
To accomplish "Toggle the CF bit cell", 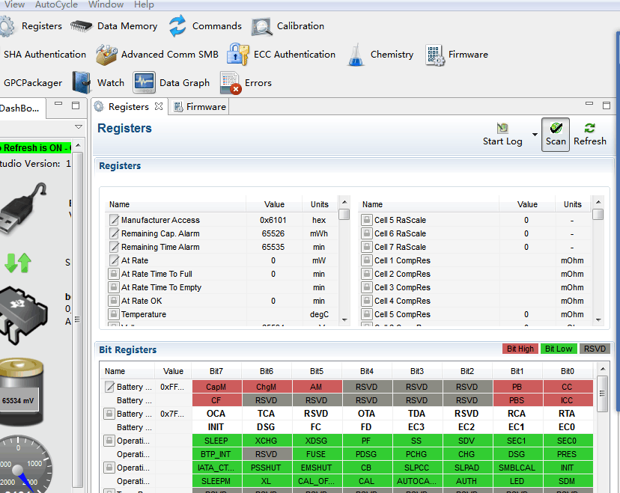I will (x=216, y=400).
